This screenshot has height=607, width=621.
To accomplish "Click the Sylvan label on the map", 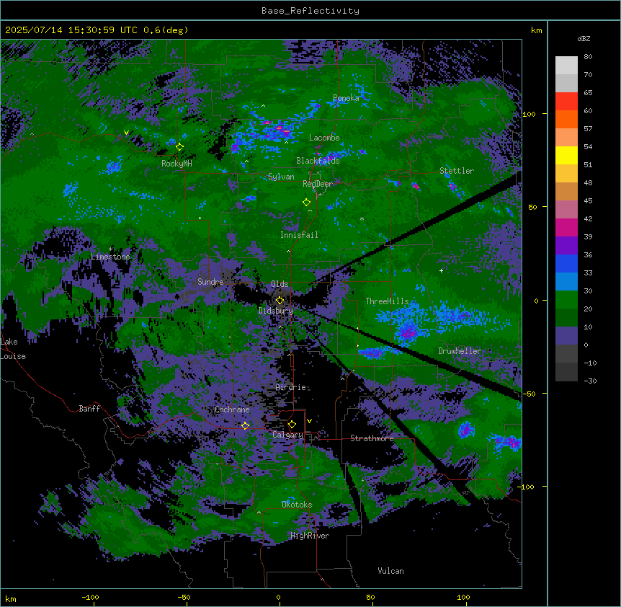I will 281,177.
